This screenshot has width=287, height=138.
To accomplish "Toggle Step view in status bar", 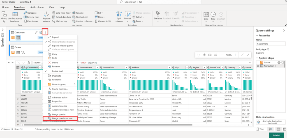I will click(260, 129).
